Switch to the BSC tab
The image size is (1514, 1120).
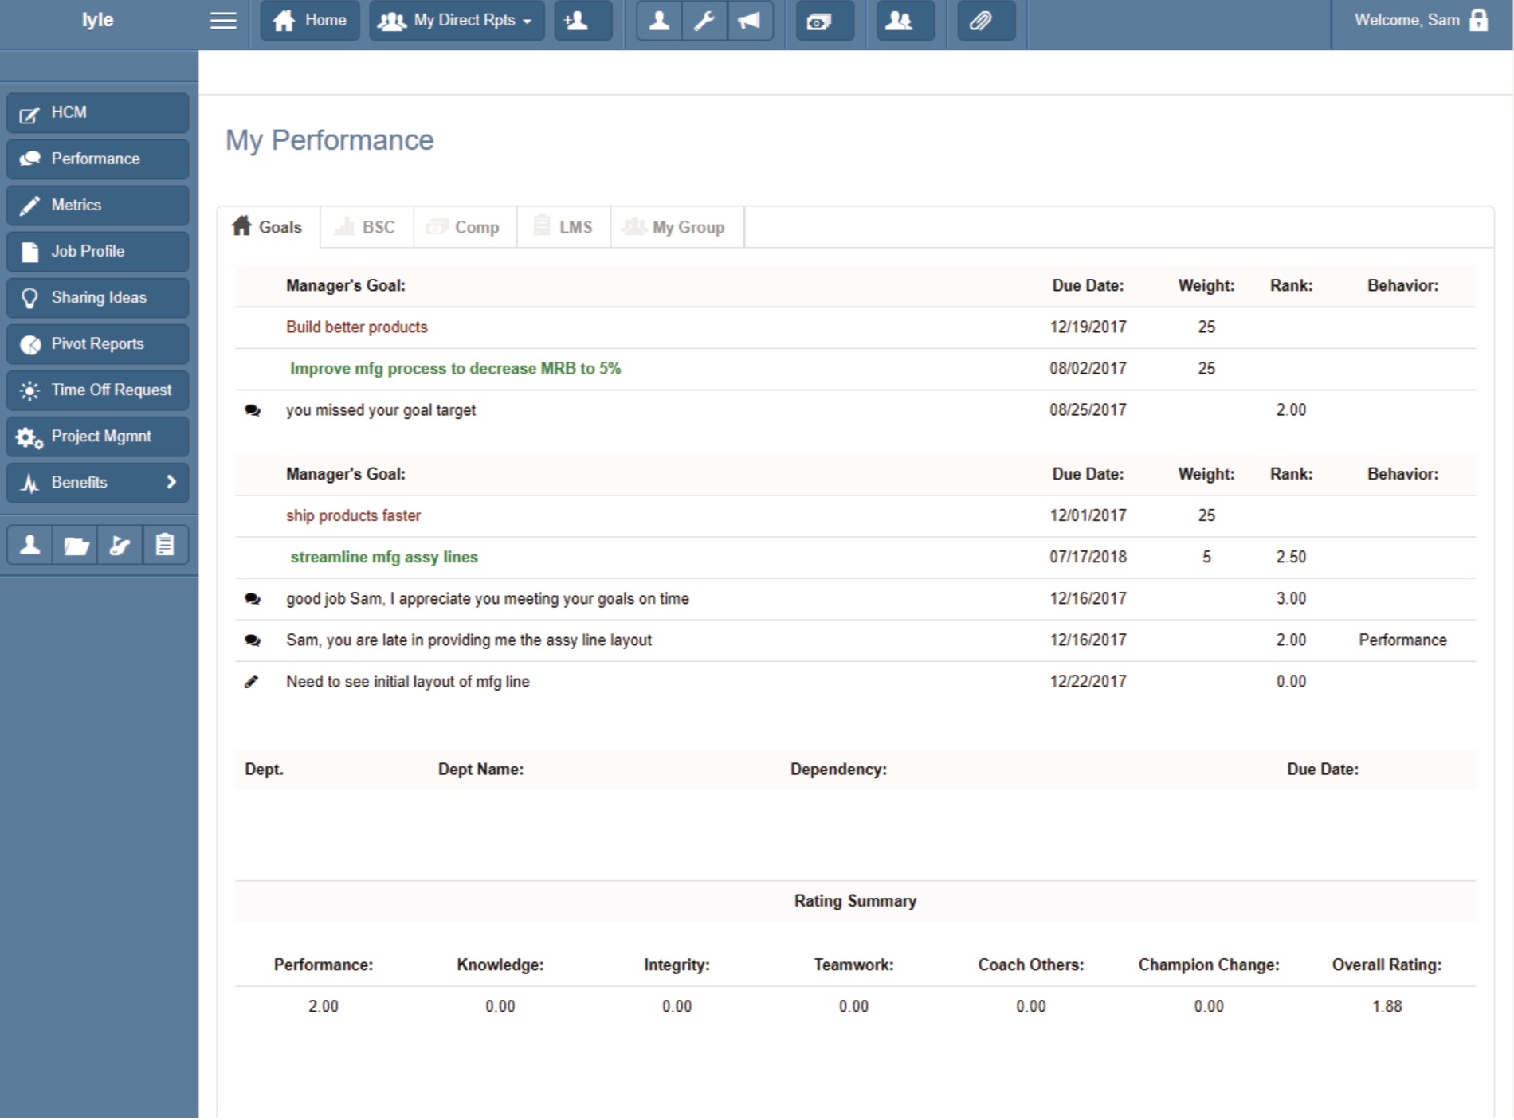point(367,227)
